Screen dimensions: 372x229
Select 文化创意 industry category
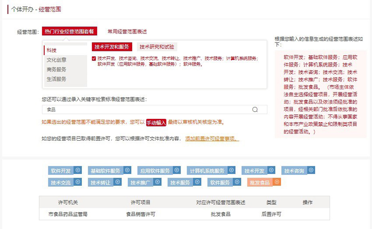click(56, 59)
